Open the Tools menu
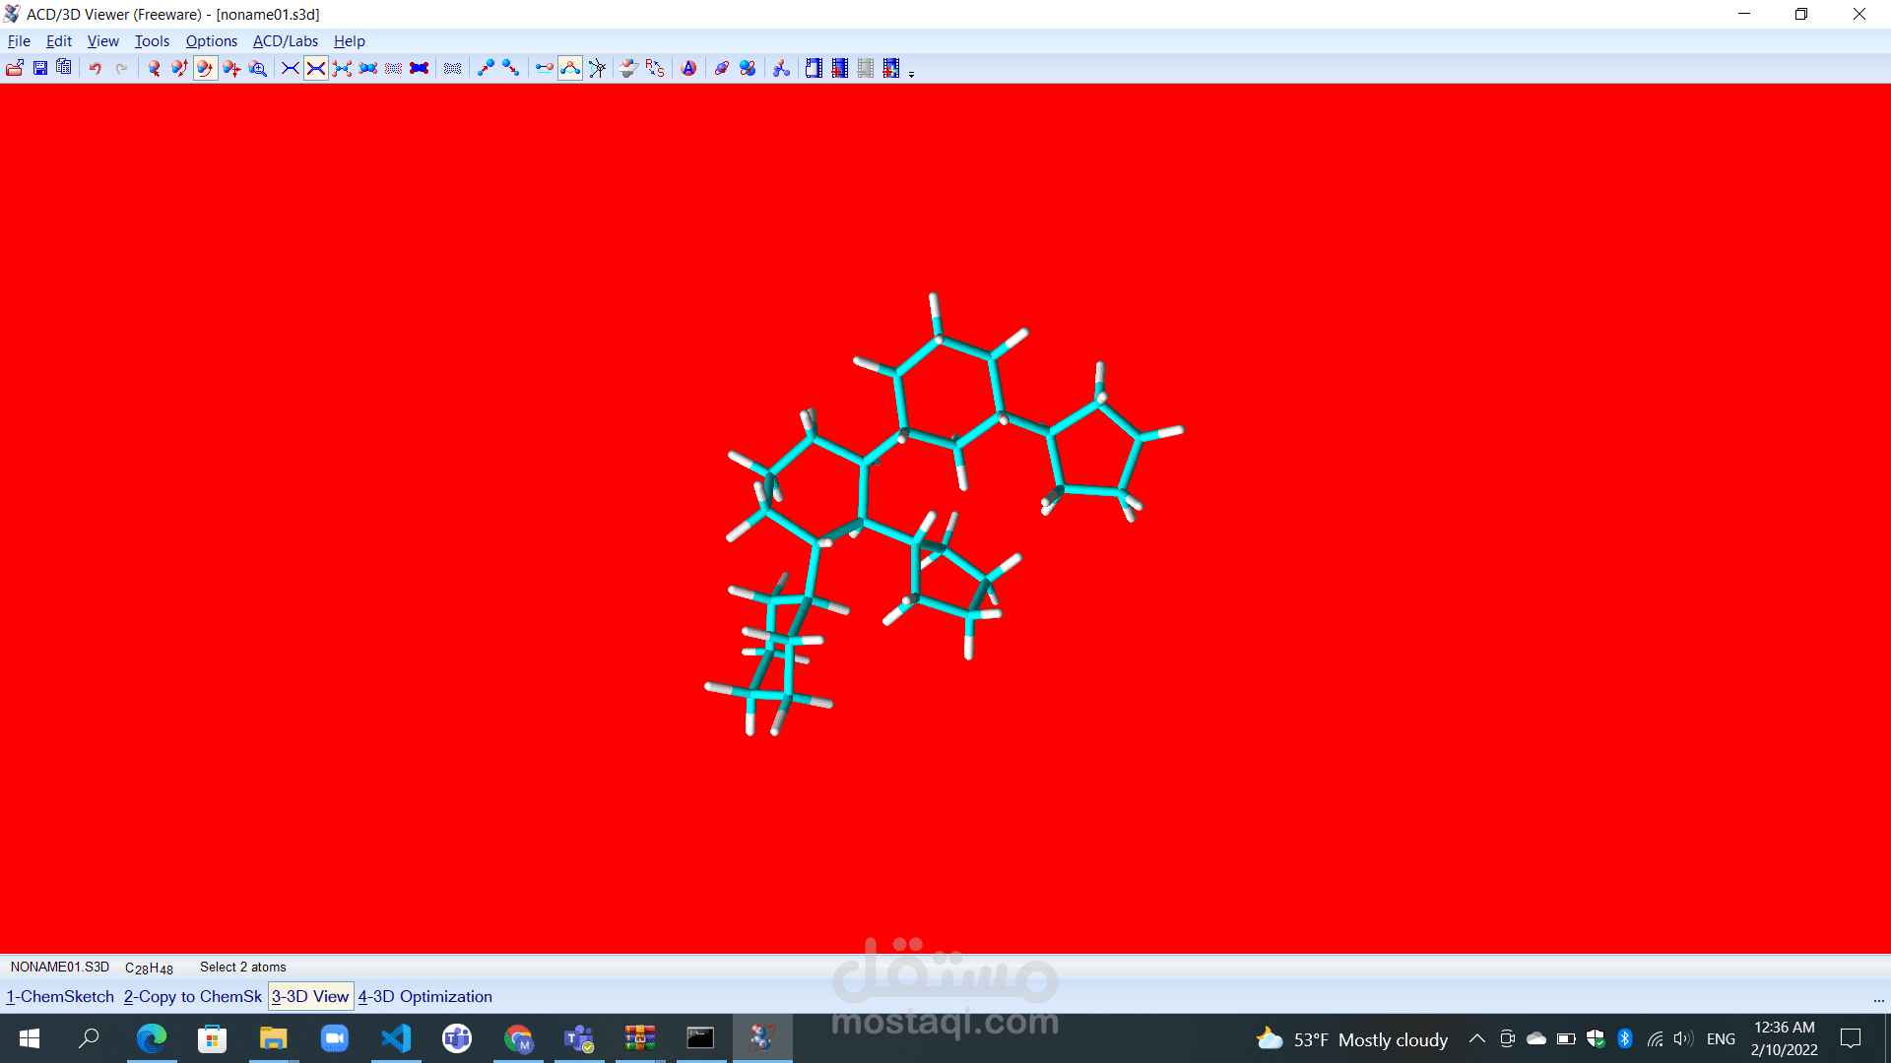The image size is (1891, 1063). (152, 41)
